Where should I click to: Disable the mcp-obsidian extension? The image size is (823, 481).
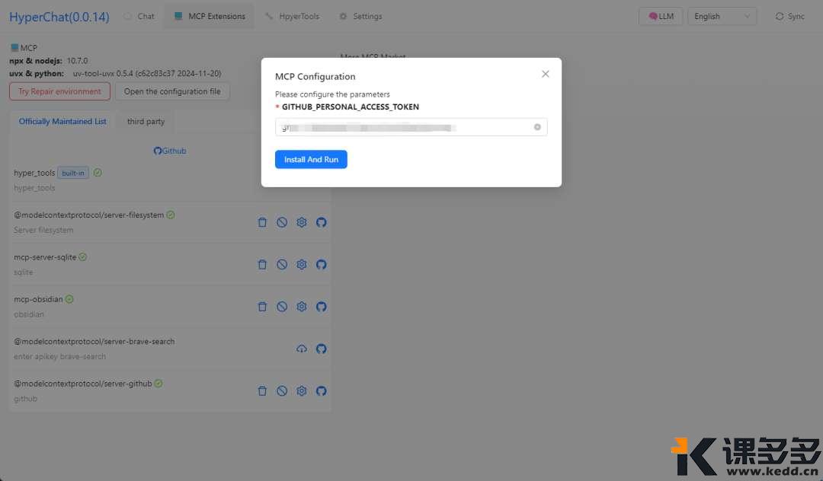(282, 307)
